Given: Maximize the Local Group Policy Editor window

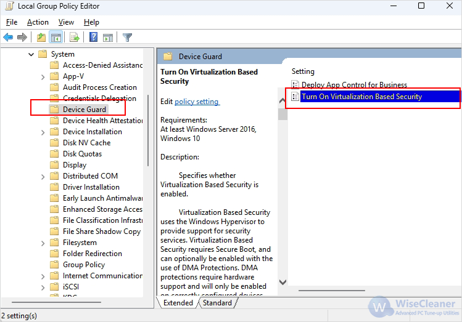Looking at the screenshot, I should pyautogui.click(x=421, y=6).
